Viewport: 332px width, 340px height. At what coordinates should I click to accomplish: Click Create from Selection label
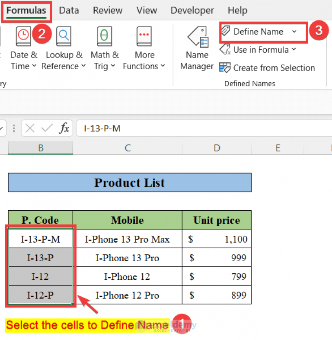[274, 68]
